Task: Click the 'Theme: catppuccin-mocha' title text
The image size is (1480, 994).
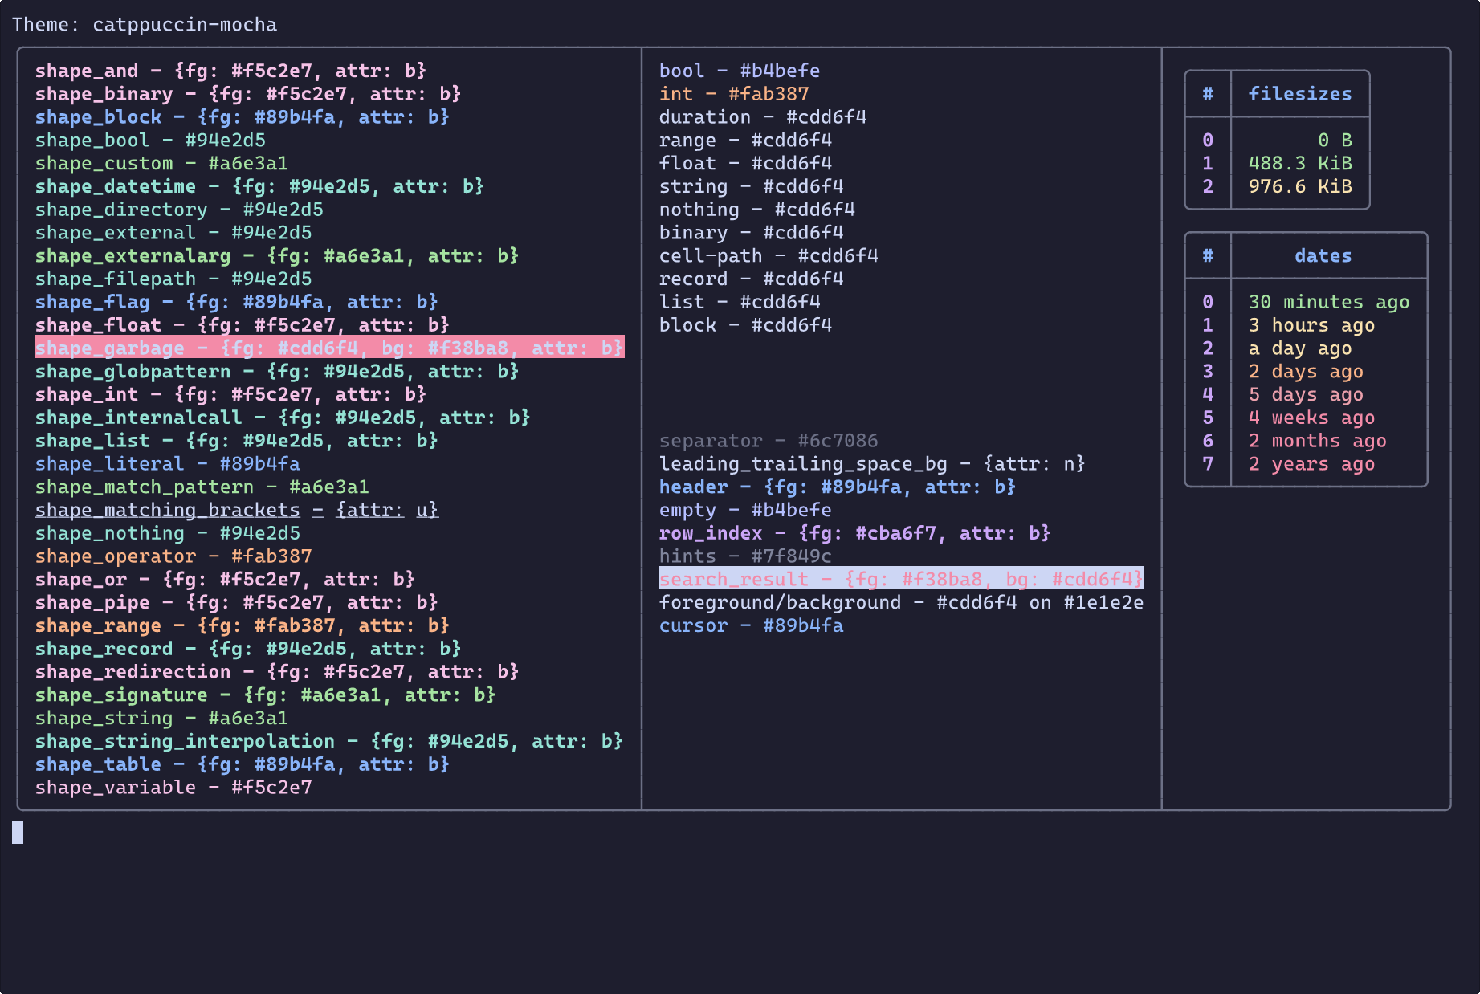Action: (145, 25)
